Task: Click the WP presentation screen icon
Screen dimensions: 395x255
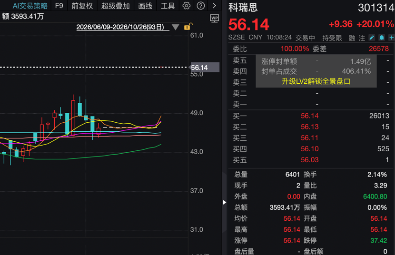Action: (215, 19)
